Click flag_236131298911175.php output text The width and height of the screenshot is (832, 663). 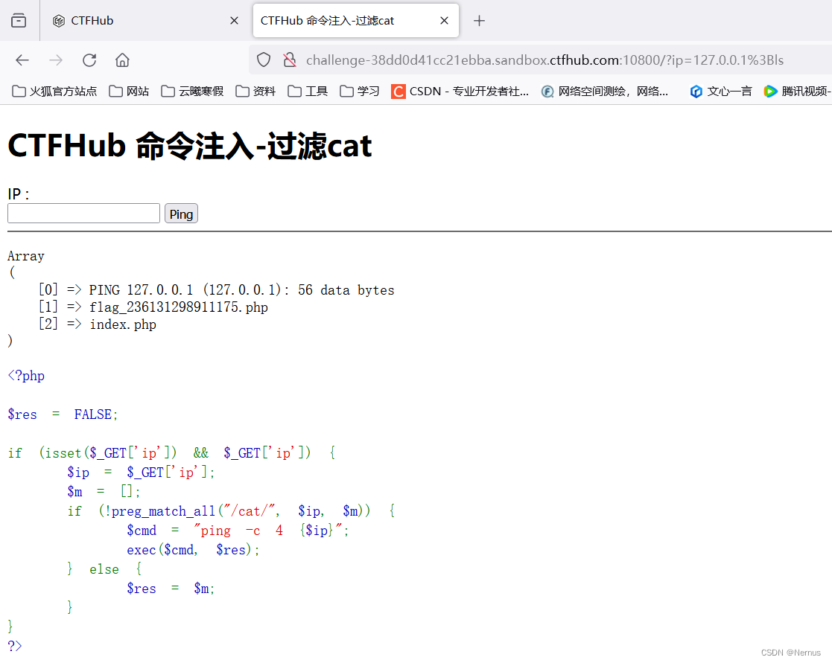point(179,307)
